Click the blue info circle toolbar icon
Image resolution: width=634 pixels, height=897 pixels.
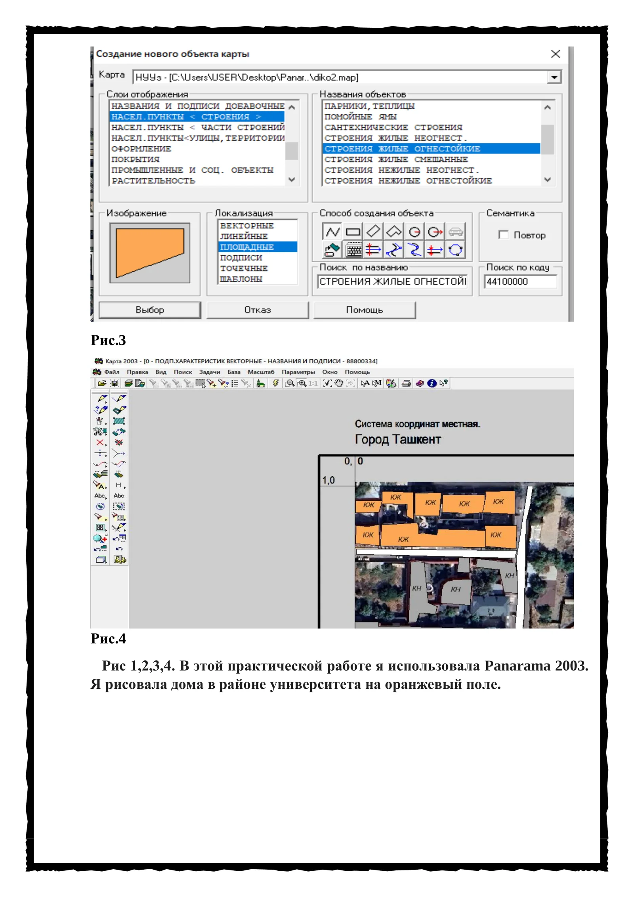click(432, 383)
